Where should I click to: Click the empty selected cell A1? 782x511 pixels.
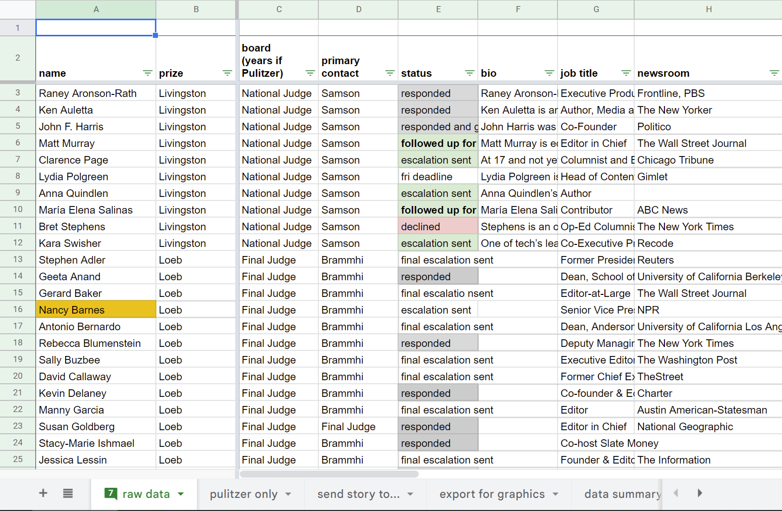[96, 28]
